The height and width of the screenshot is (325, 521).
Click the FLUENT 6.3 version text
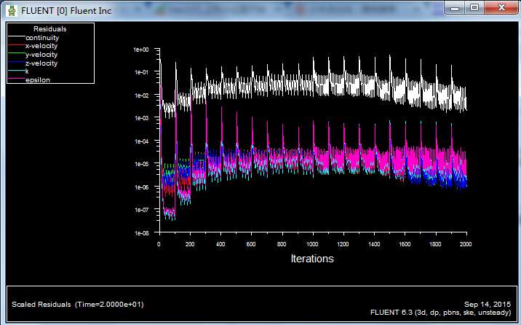[441, 312]
